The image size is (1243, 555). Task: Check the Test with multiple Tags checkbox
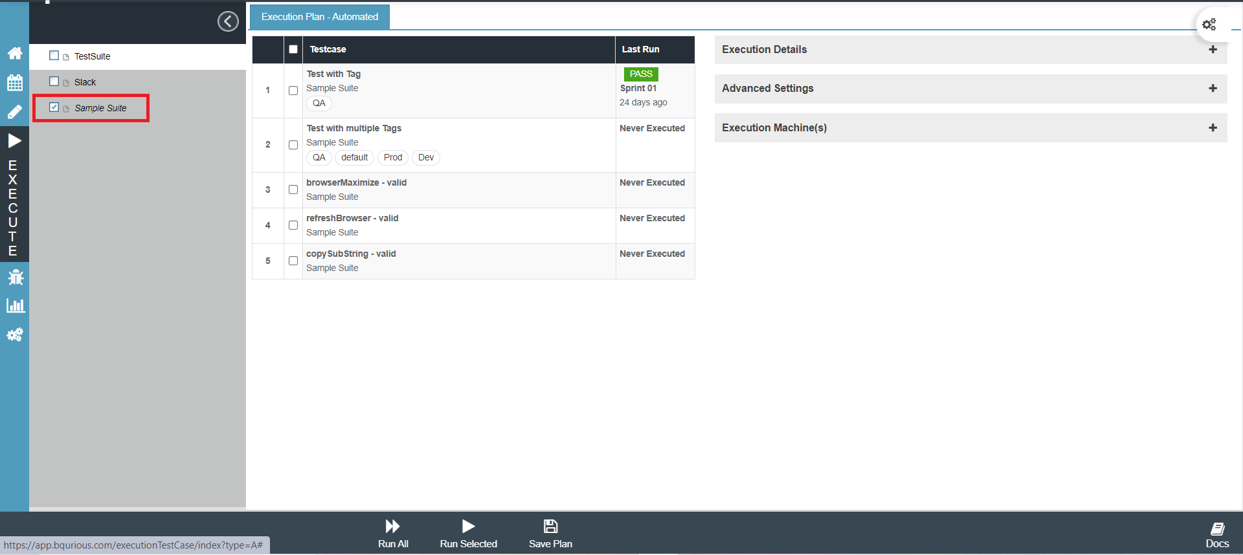tap(293, 145)
